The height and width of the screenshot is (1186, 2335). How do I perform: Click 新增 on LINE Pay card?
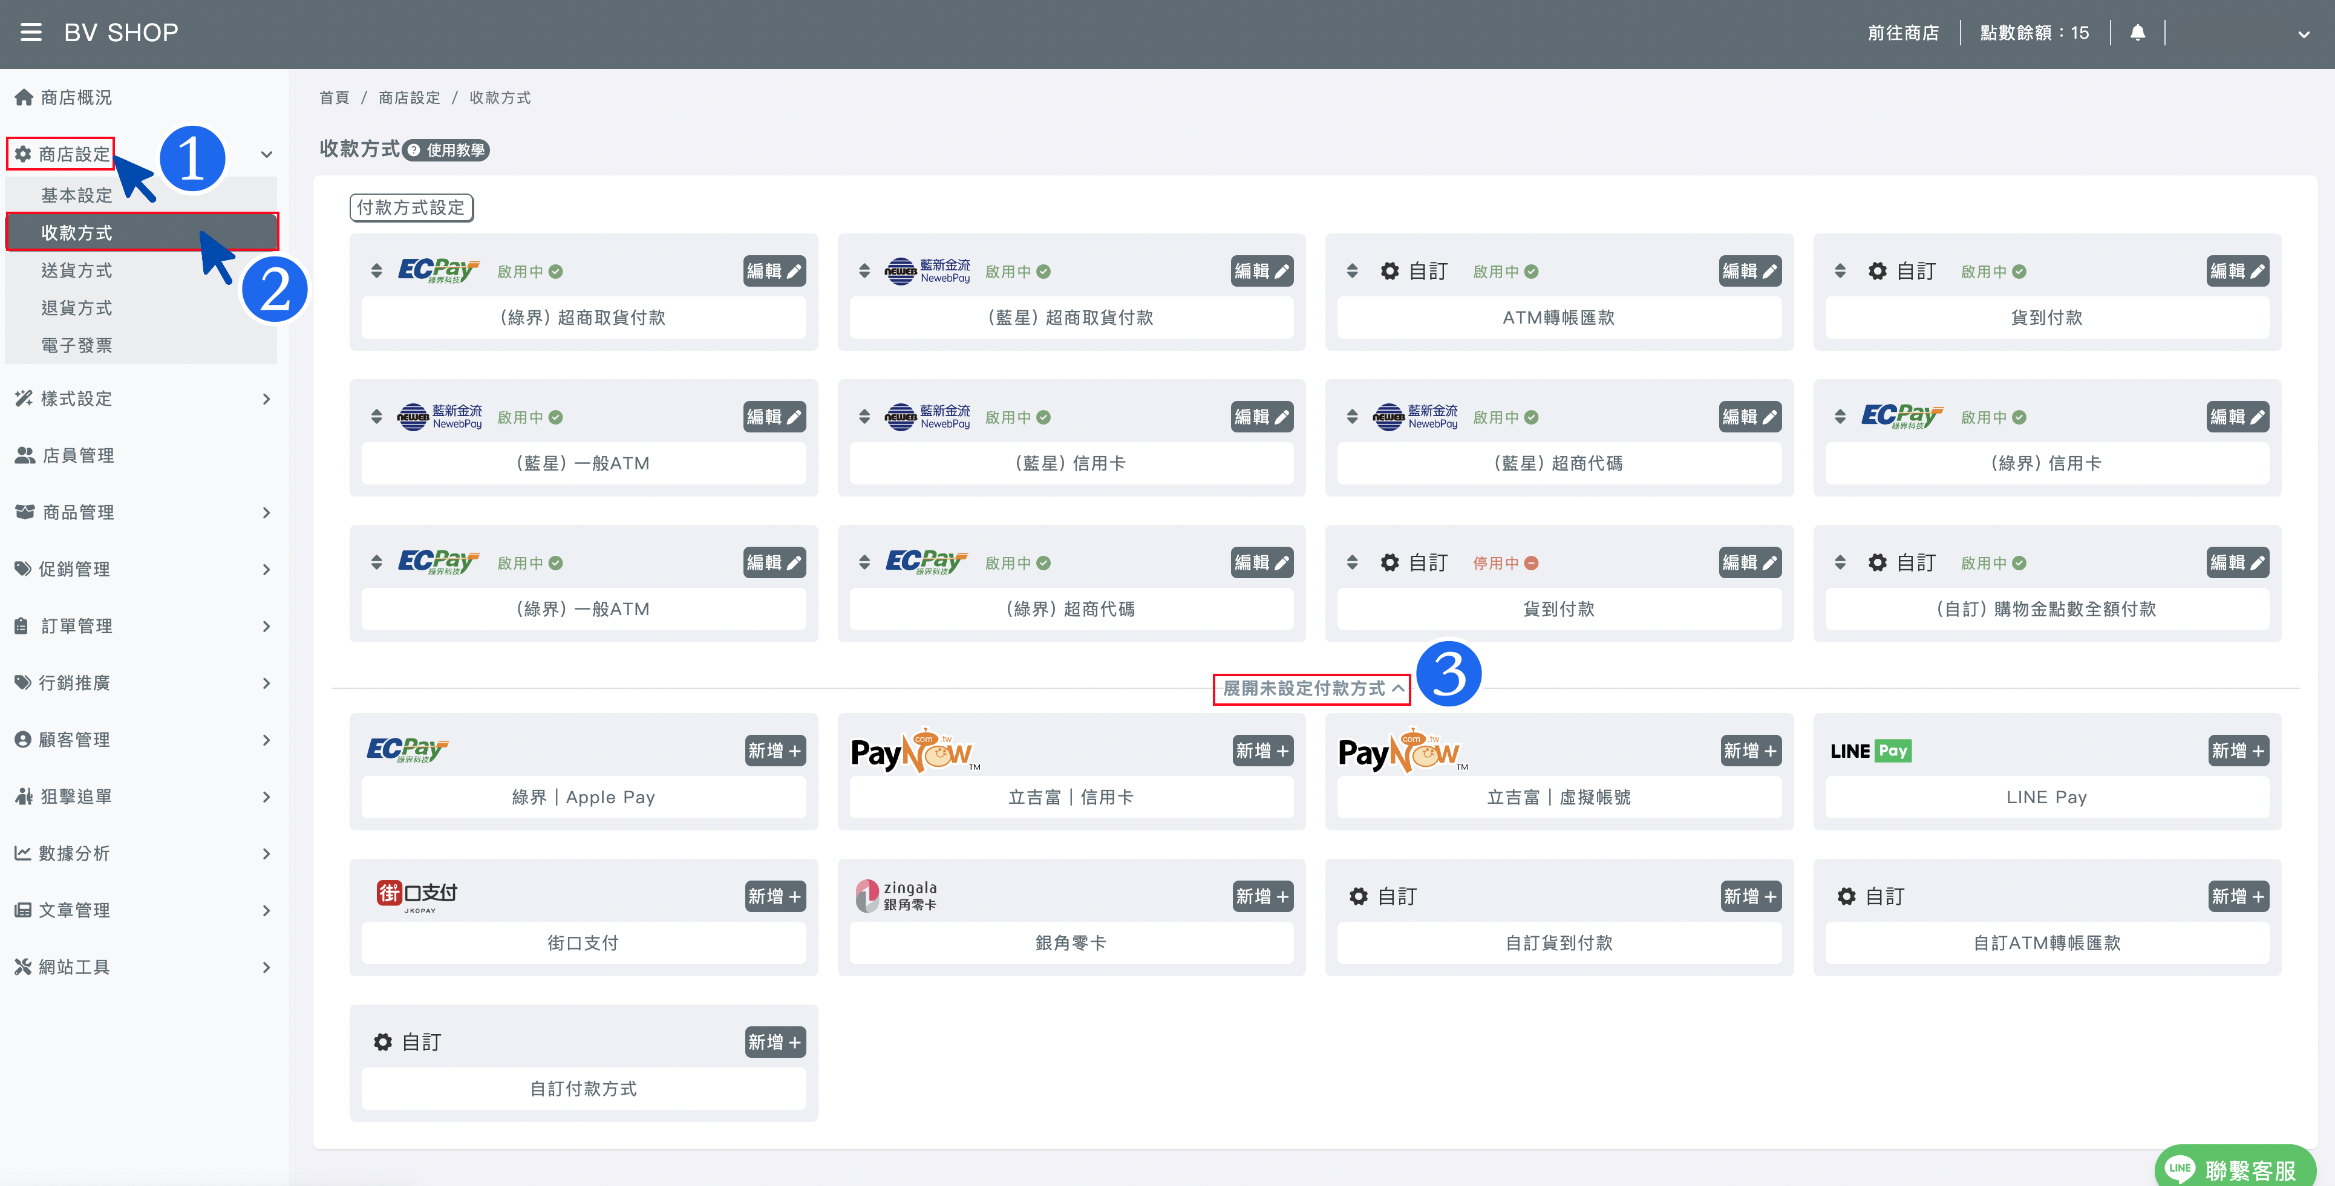(x=2237, y=750)
